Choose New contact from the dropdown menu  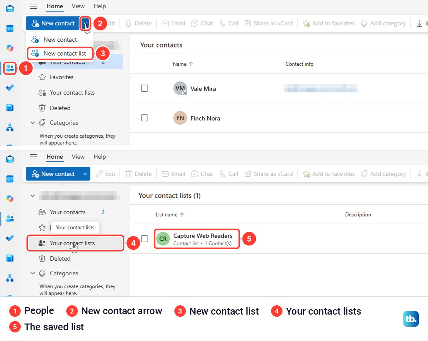click(60, 40)
